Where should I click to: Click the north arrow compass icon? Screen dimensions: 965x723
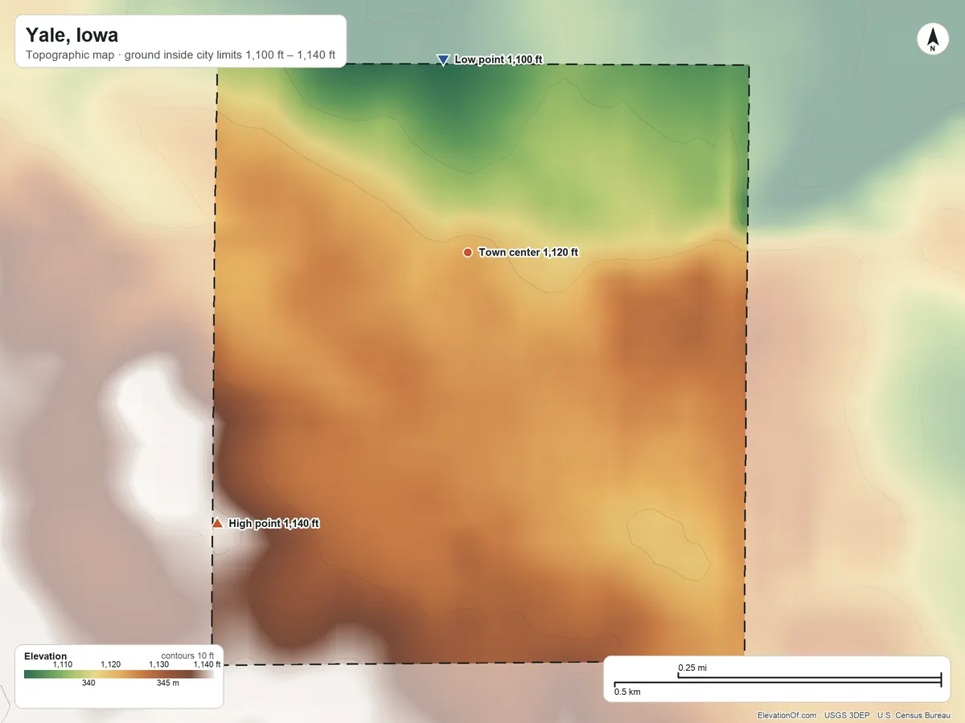(932, 39)
